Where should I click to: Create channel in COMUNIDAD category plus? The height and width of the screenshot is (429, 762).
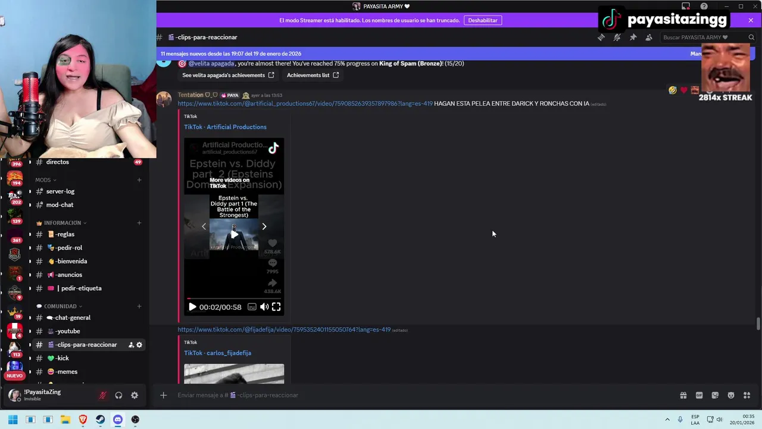click(x=139, y=306)
